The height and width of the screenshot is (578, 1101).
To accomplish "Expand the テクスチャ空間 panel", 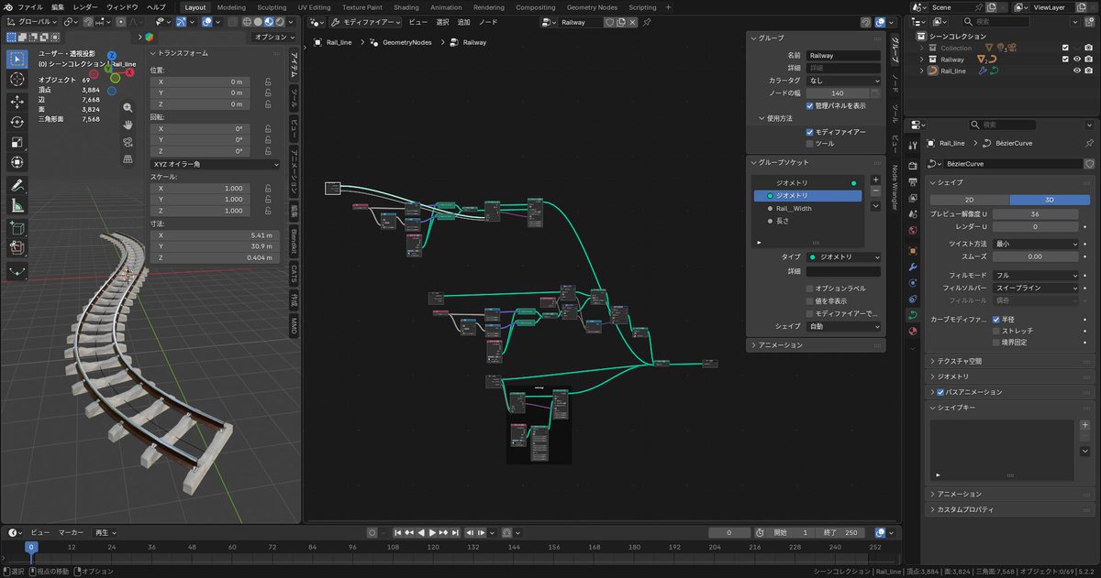I will pyautogui.click(x=1009, y=361).
